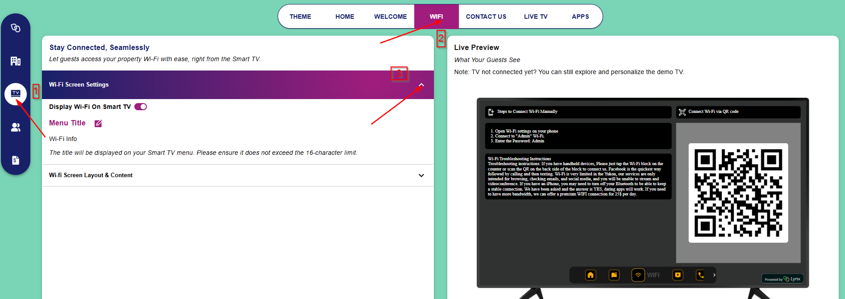Select the TV section in sidebar
This screenshot has width=845, height=299.
click(16, 94)
